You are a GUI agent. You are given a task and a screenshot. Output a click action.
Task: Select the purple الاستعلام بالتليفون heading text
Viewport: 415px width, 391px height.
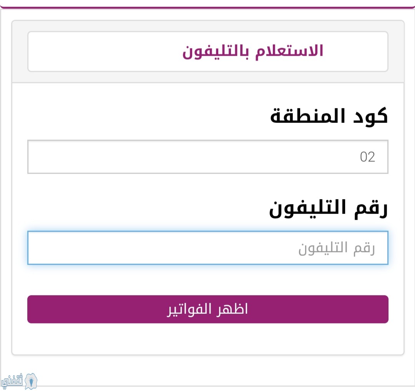(x=253, y=51)
